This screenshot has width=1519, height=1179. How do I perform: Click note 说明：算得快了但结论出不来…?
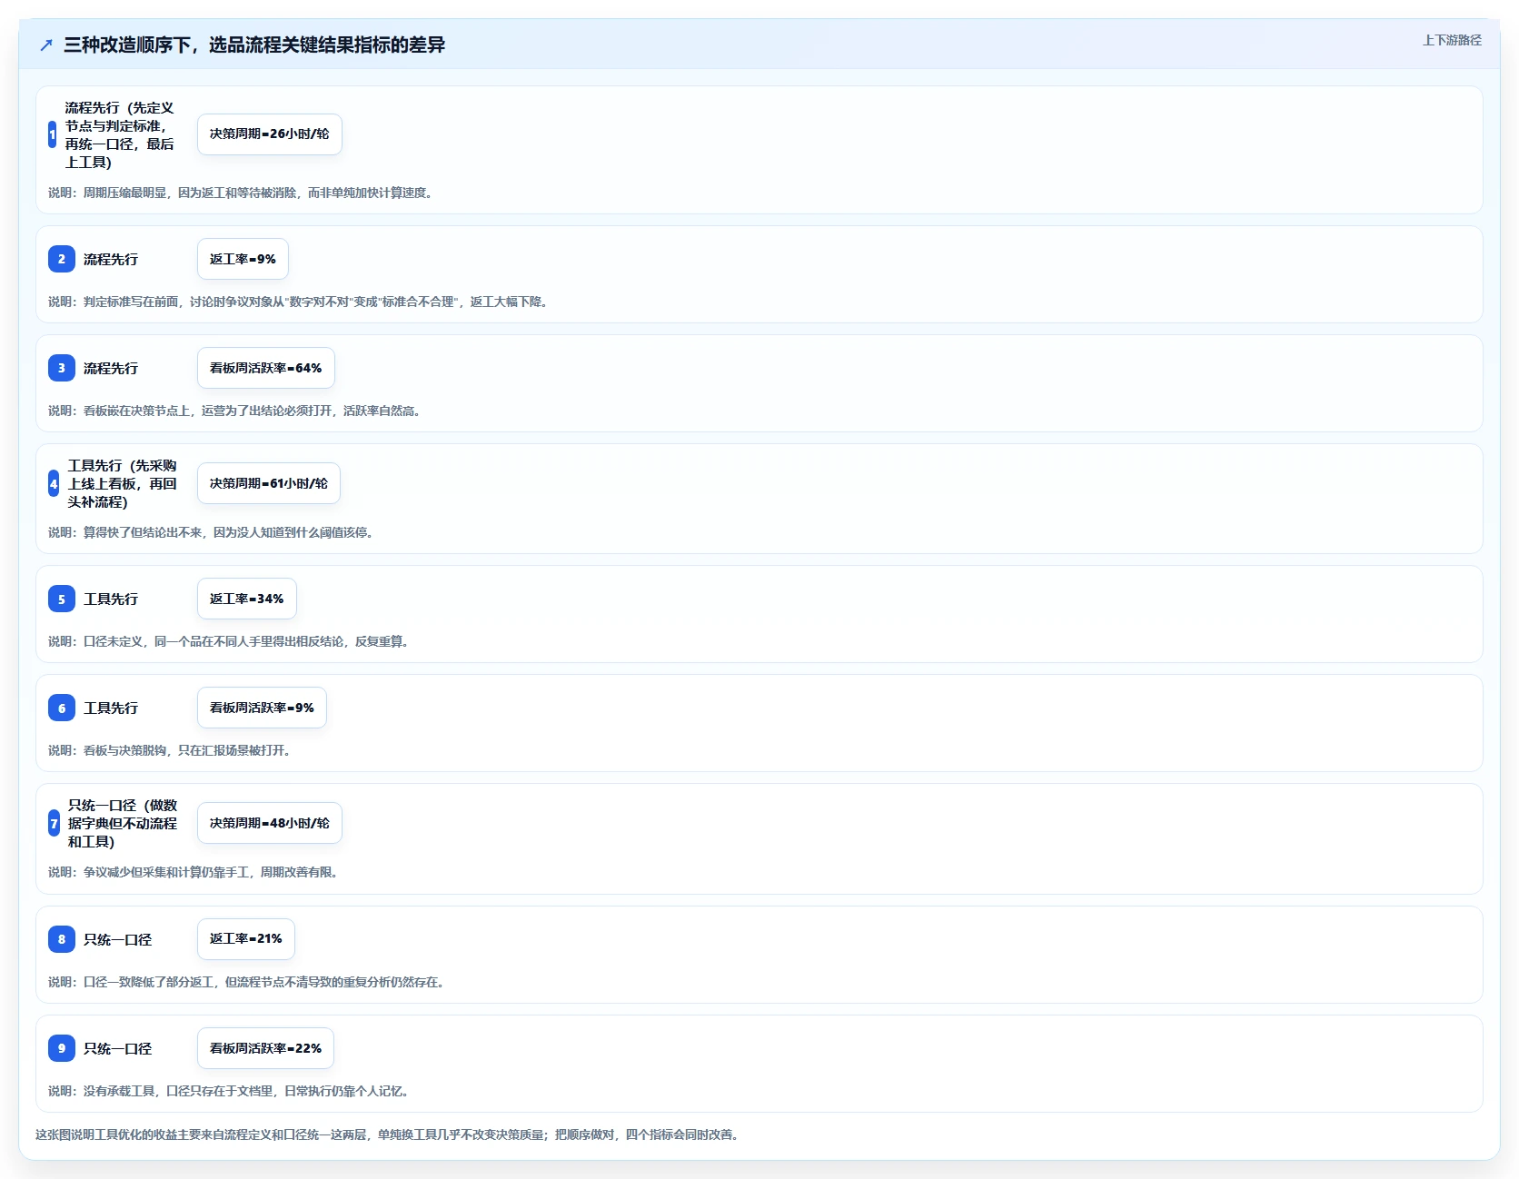[x=213, y=532]
